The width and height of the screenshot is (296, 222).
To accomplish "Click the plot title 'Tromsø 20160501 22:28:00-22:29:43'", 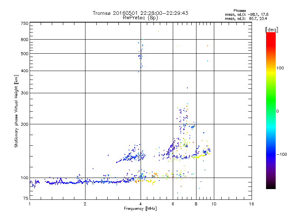I will point(140,13).
